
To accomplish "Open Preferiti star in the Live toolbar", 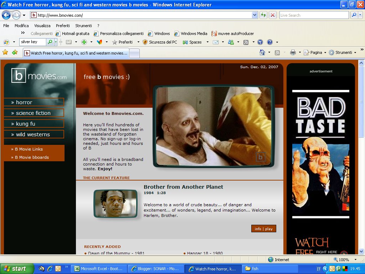I will pos(122,42).
